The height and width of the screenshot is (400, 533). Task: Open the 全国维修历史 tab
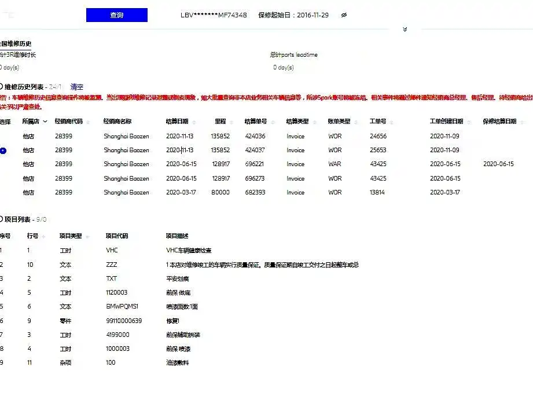pos(16,43)
